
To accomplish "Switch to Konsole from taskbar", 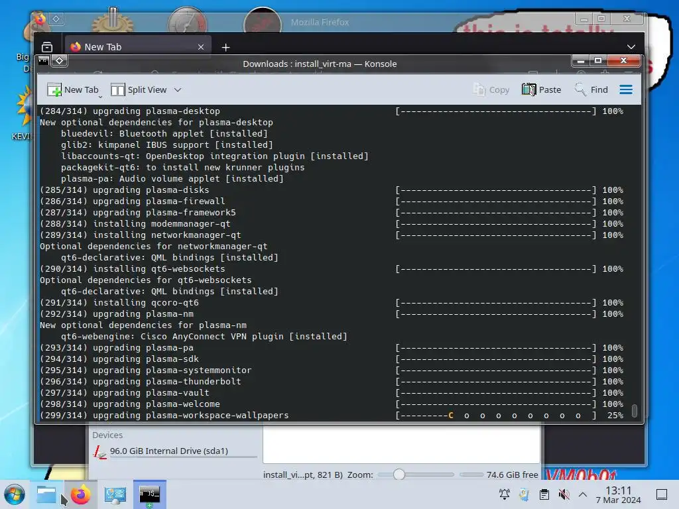I will coord(149,494).
